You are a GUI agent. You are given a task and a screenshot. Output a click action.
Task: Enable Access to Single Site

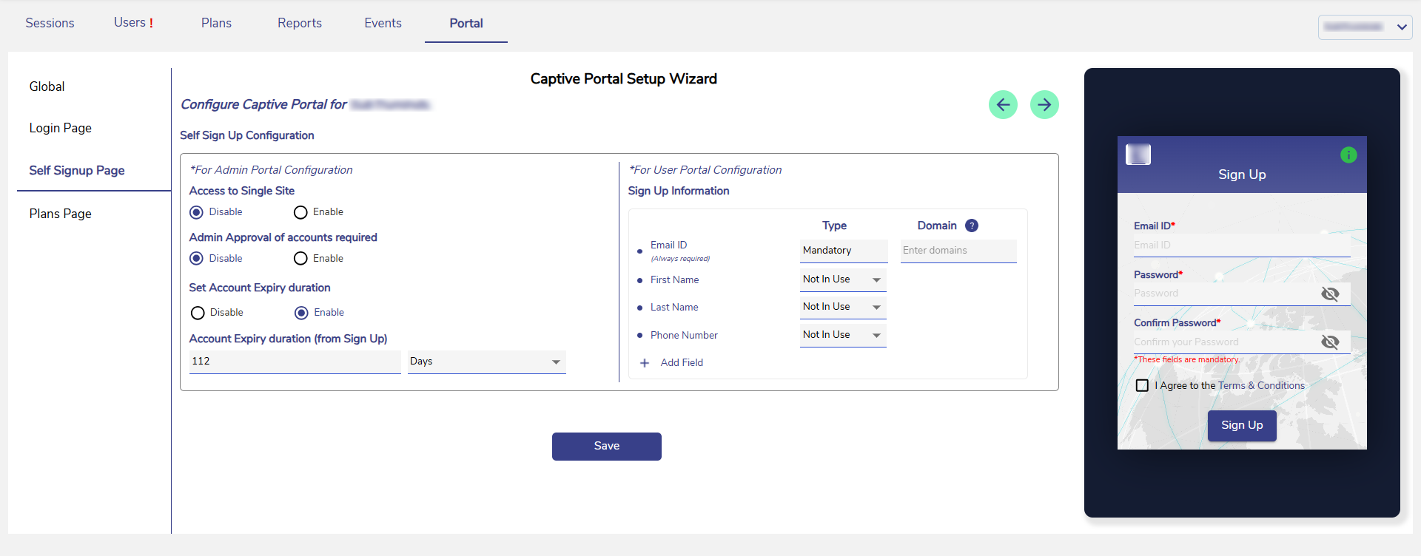[300, 213]
